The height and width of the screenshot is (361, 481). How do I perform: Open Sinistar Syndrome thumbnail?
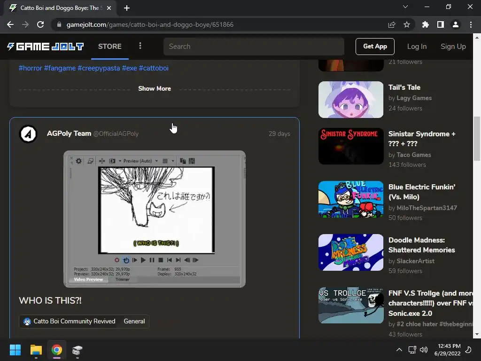[351, 146]
